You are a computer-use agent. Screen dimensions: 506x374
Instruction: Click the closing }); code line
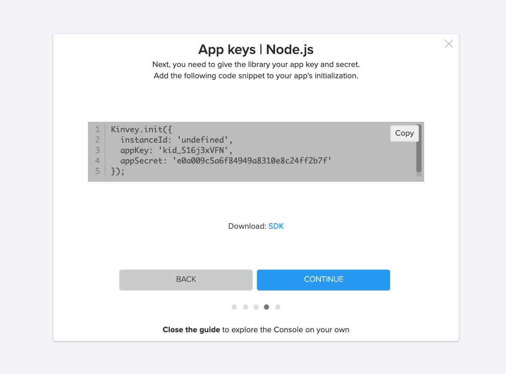[x=118, y=171]
